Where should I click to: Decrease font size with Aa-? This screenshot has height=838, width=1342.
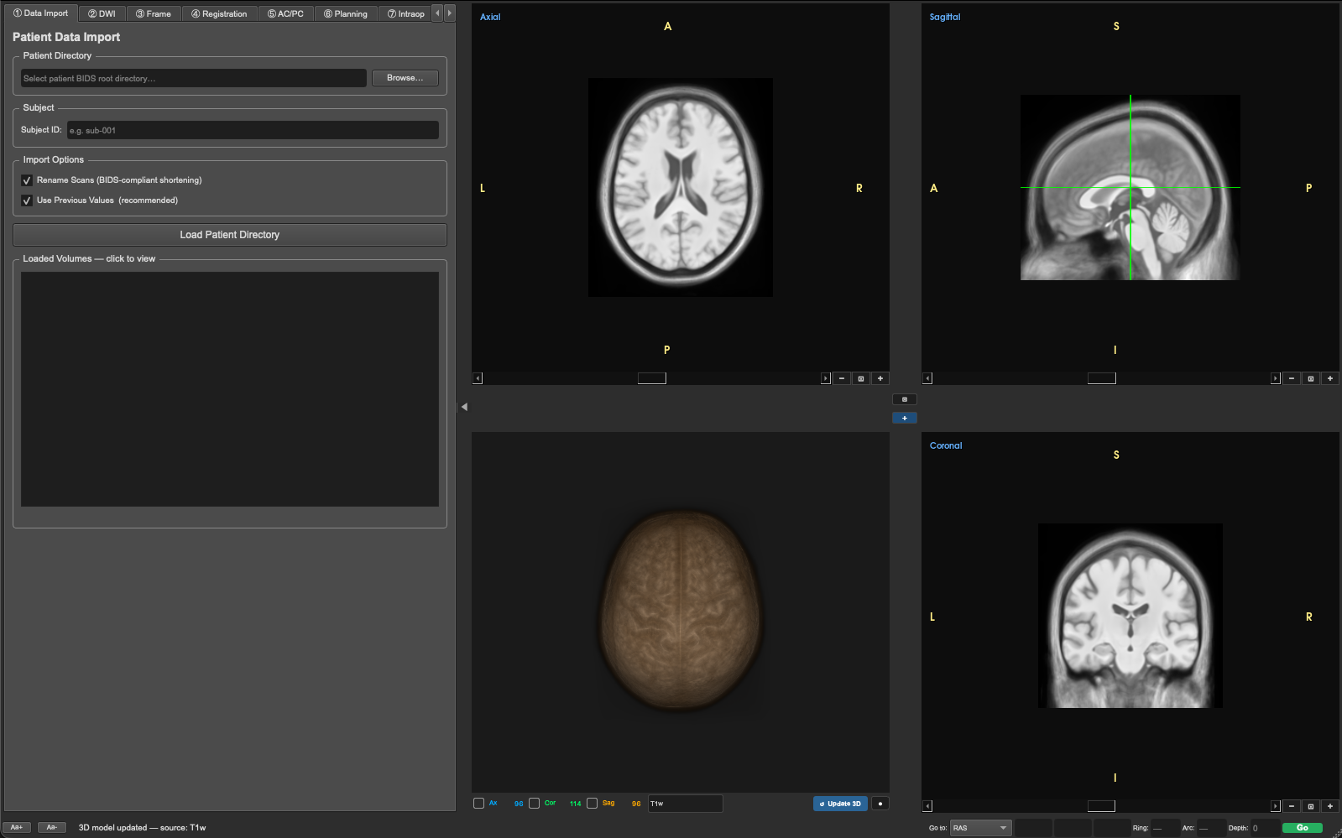coord(52,827)
